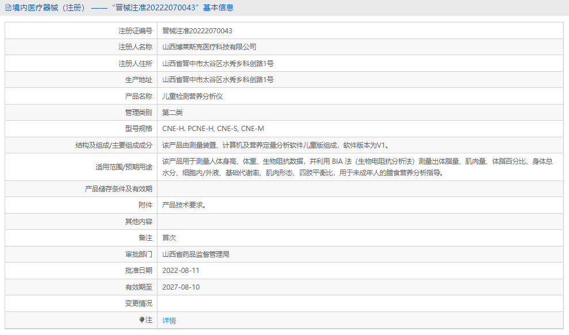Select address value in 生产地址 row

(218, 79)
